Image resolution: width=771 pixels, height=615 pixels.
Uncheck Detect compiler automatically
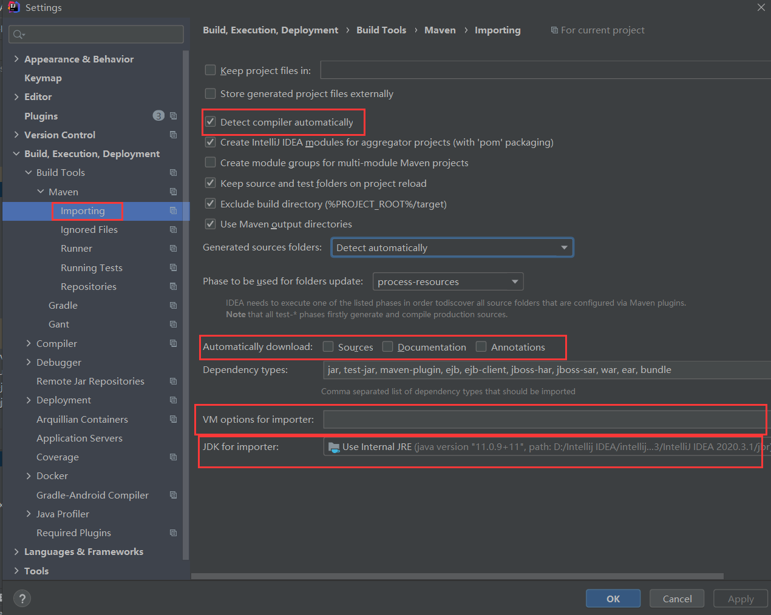[210, 122]
